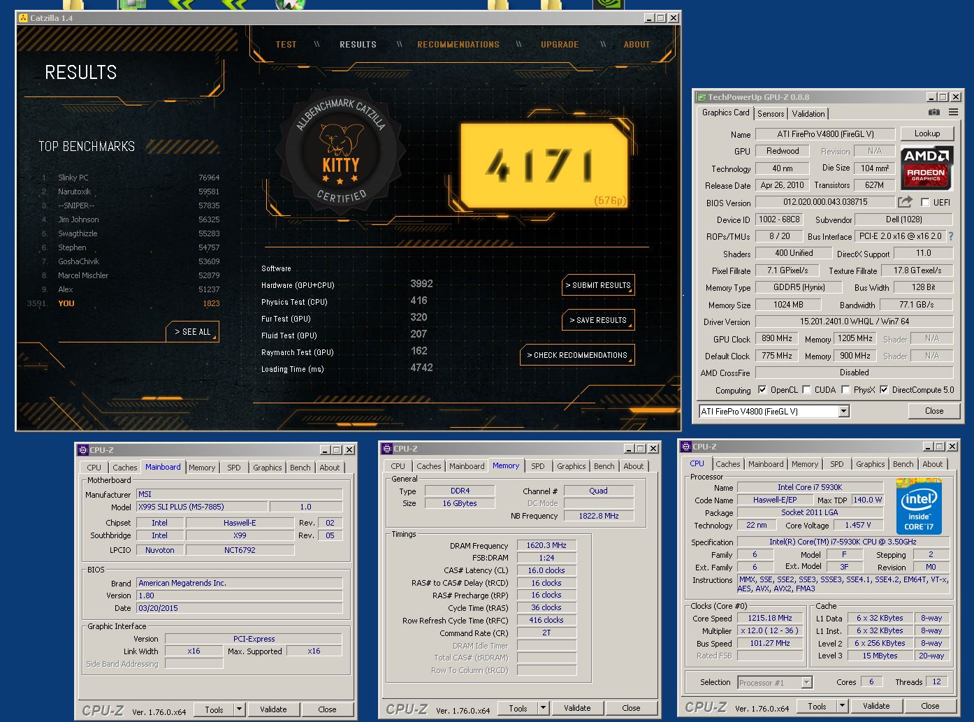This screenshot has width=974, height=722.
Task: Click SAVE RESULTS button
Action: point(598,320)
